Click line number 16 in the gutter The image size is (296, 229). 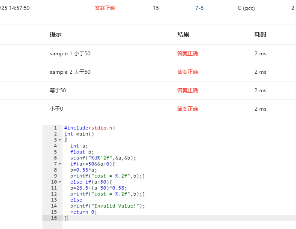[54, 218]
